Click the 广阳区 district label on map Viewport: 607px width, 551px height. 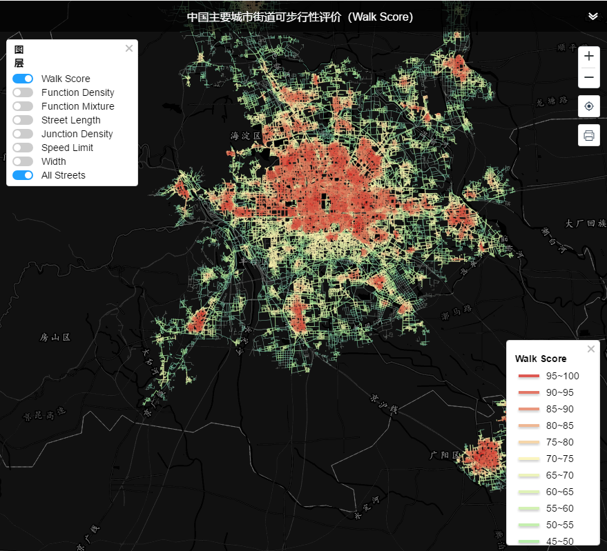(444, 455)
